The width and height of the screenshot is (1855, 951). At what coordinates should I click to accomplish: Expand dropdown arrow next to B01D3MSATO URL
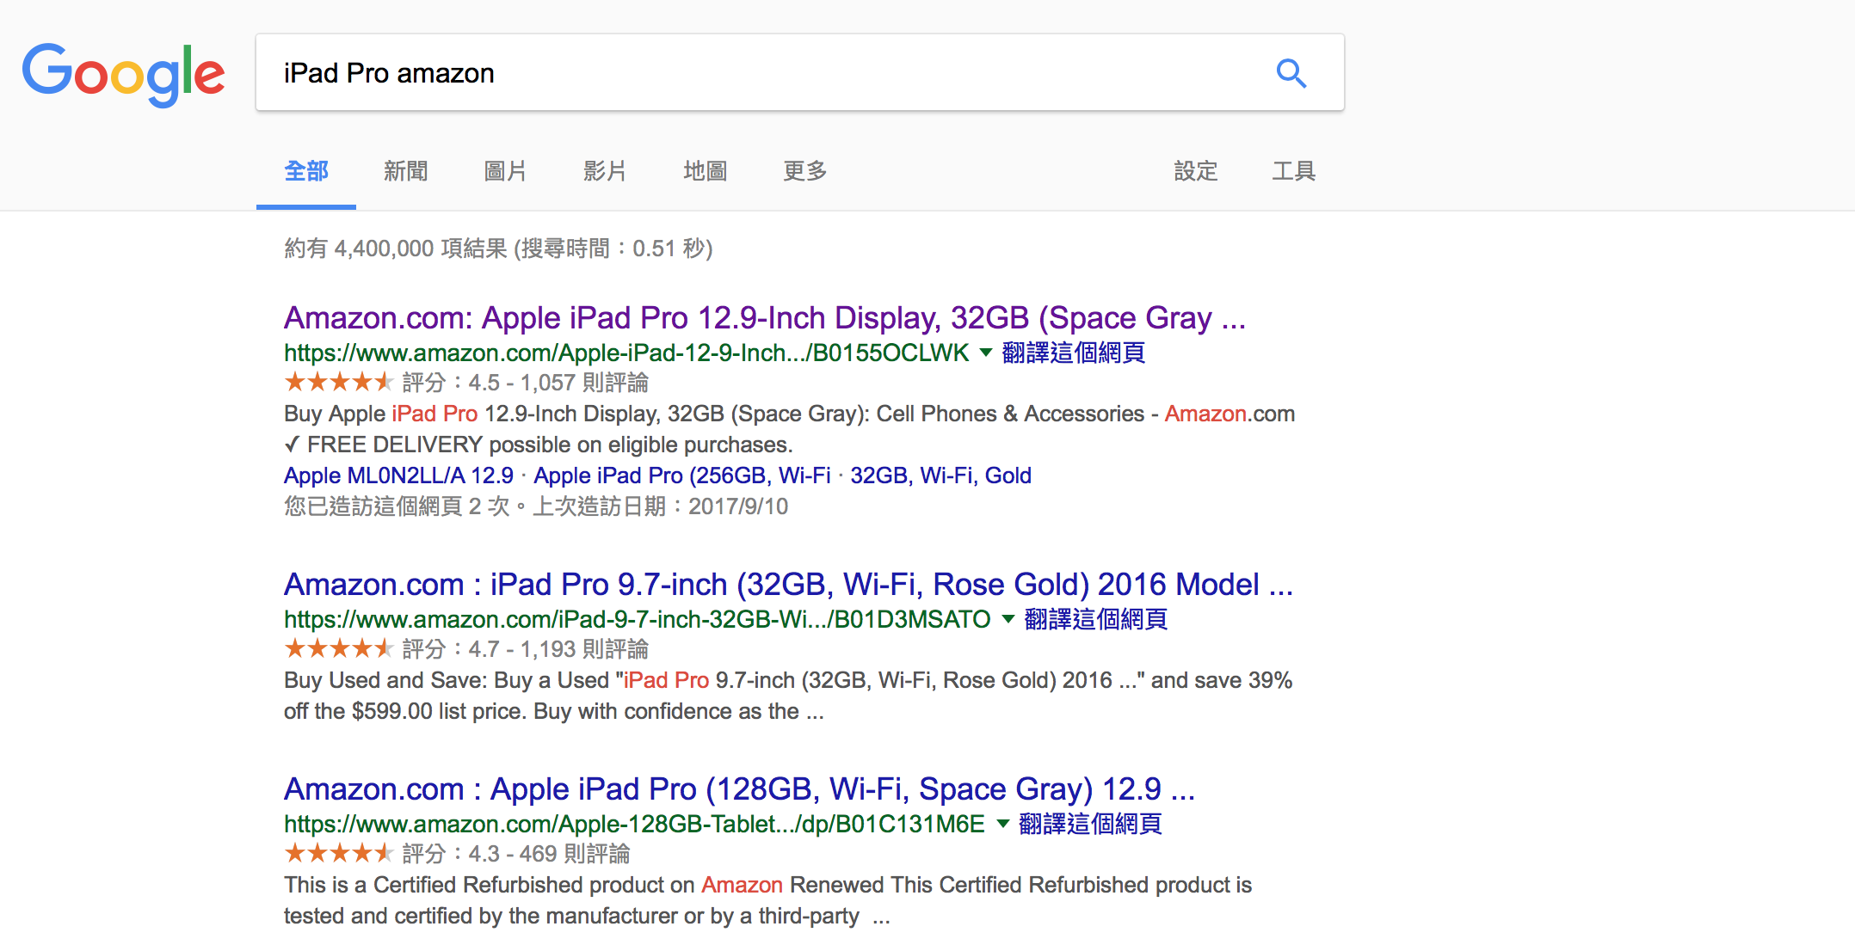click(1008, 619)
